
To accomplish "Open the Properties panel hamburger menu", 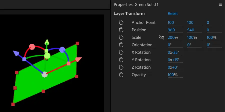I will 220,4.
